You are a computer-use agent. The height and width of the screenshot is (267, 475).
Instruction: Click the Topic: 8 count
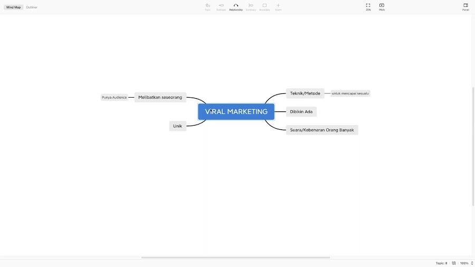point(441,263)
